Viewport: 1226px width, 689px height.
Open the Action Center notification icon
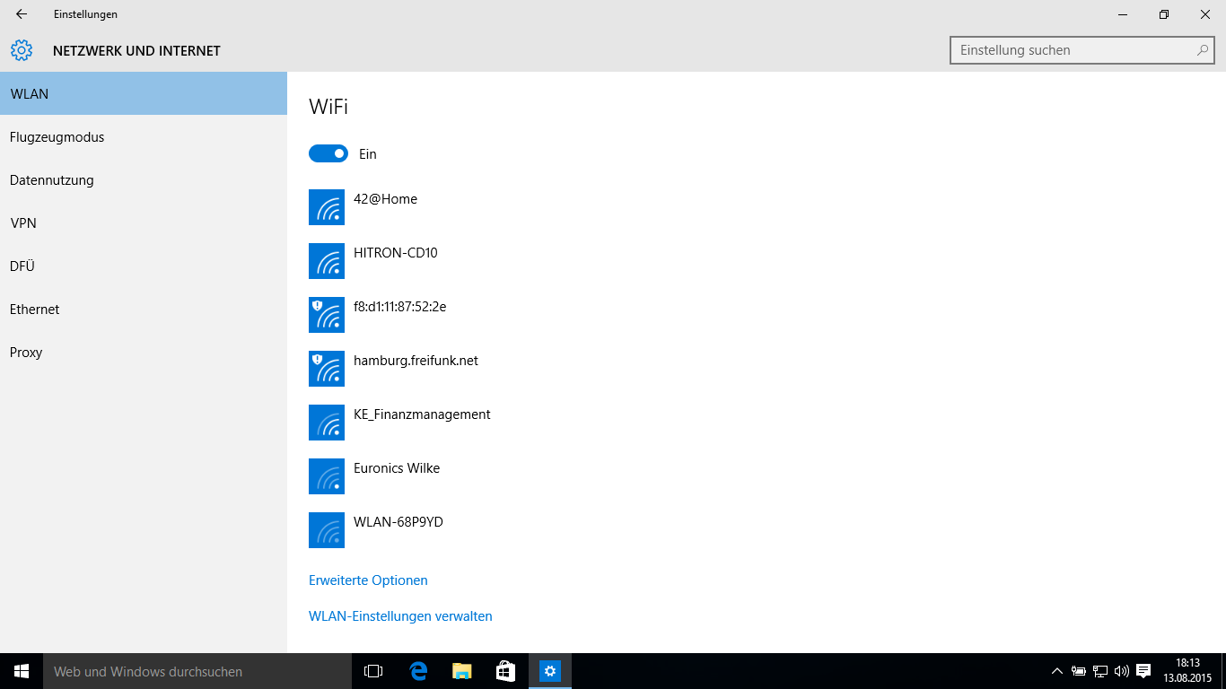[1143, 671]
